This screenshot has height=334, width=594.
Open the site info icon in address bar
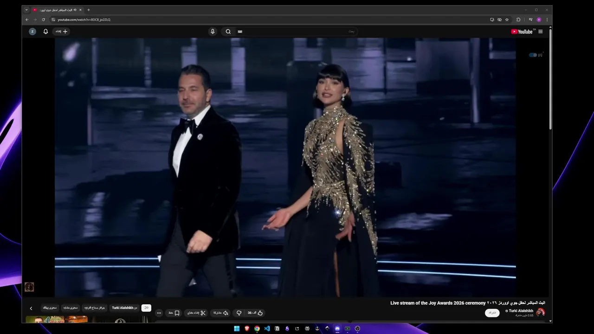(53, 19)
